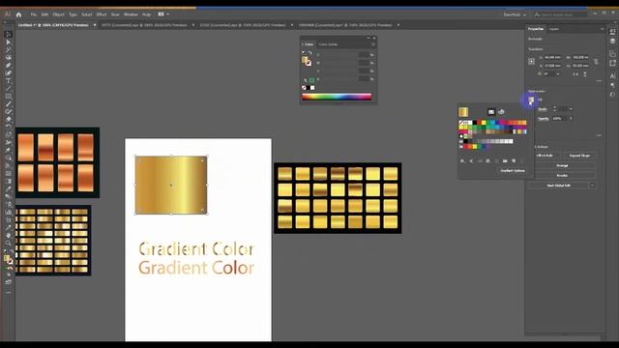Show more Appearance options ellipsis

point(600,135)
